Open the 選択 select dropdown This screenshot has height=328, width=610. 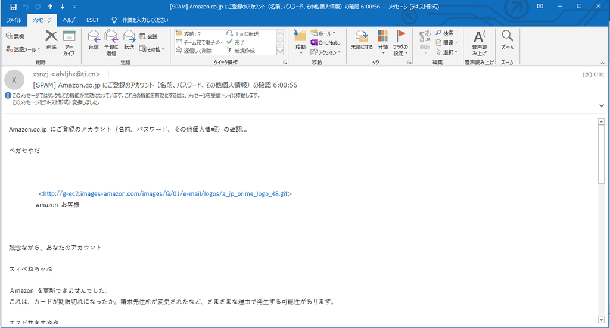tap(447, 52)
